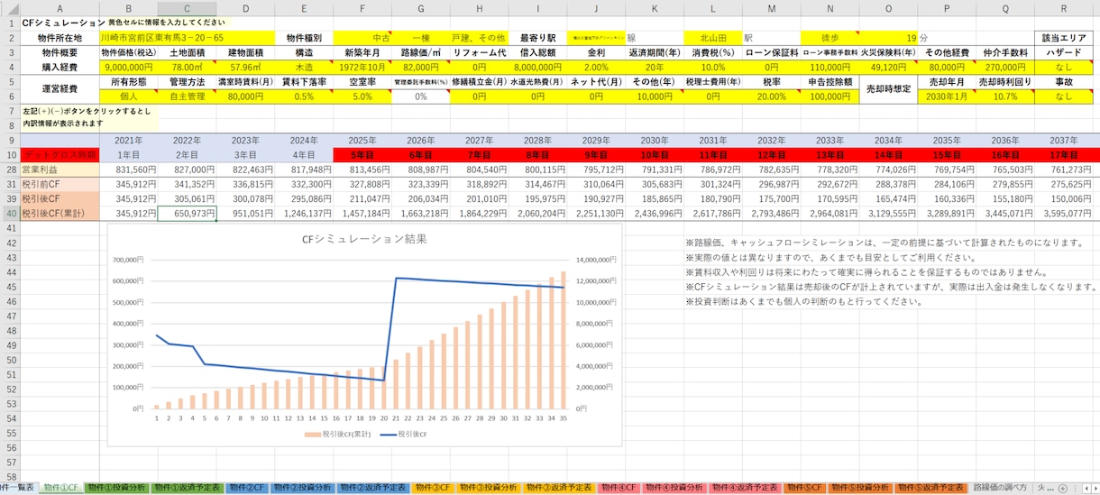Edit property address cell 川崎市宮前区東有馬3-20-65
This screenshot has width=1100, height=495.
(x=188, y=38)
